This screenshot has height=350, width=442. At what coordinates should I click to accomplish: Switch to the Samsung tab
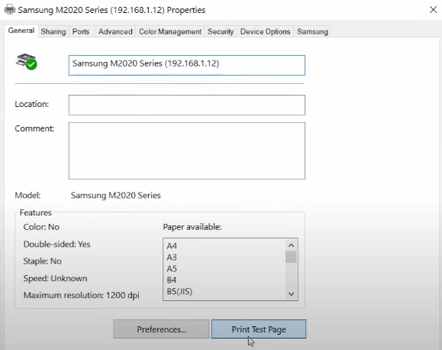coord(312,31)
